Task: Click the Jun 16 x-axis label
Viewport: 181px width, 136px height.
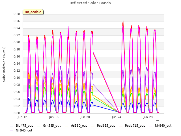Action: coord(54,117)
